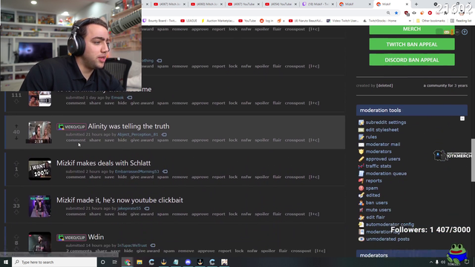
Task: Upvote the Wdin post
Action: pyautogui.click(x=16, y=237)
